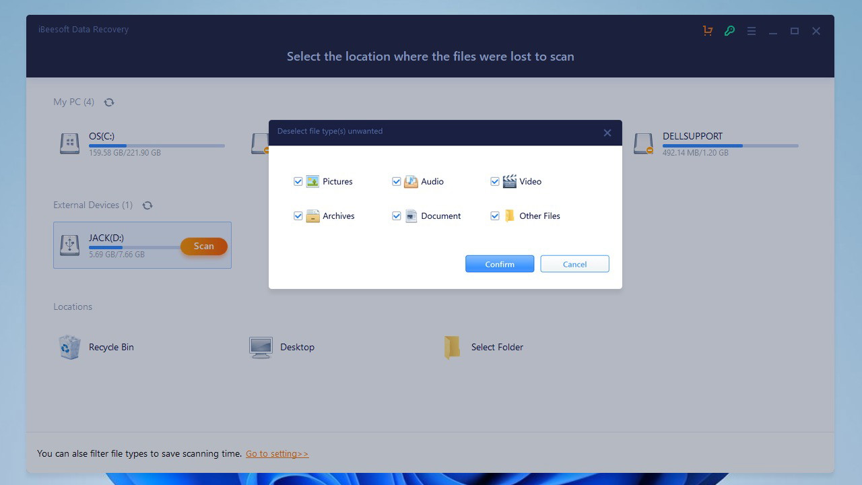862x485 pixels.
Task: Follow the 'Go to setting>>' link
Action: 277,454
